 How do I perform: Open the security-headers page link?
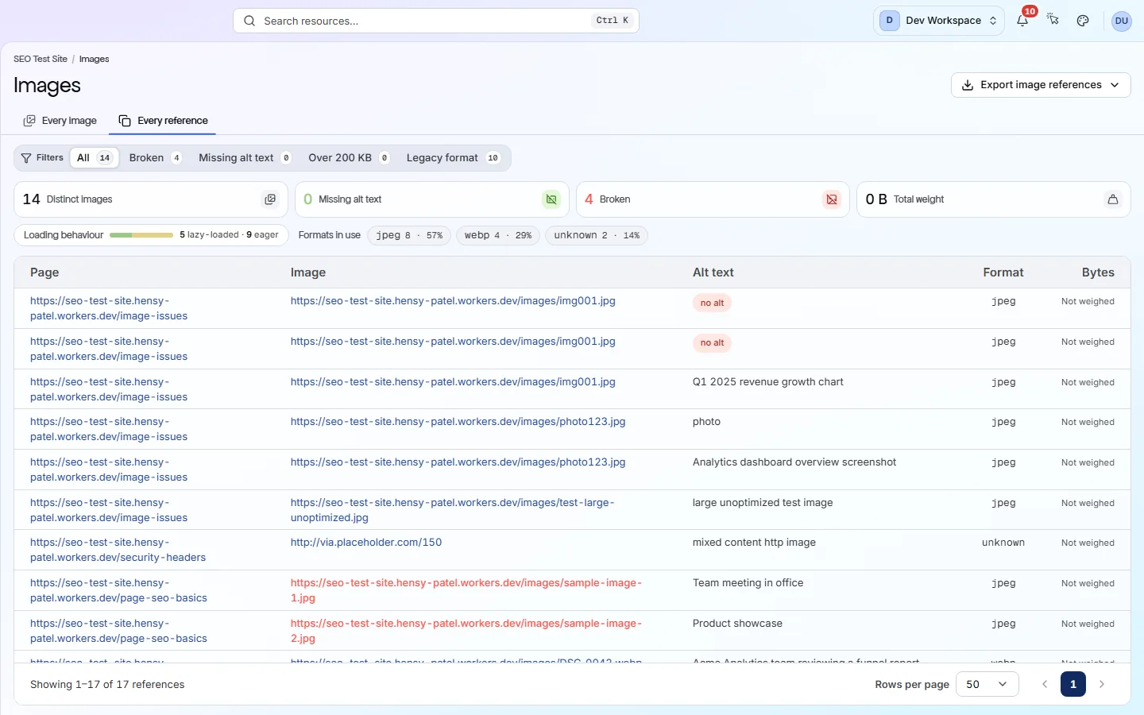point(118,550)
